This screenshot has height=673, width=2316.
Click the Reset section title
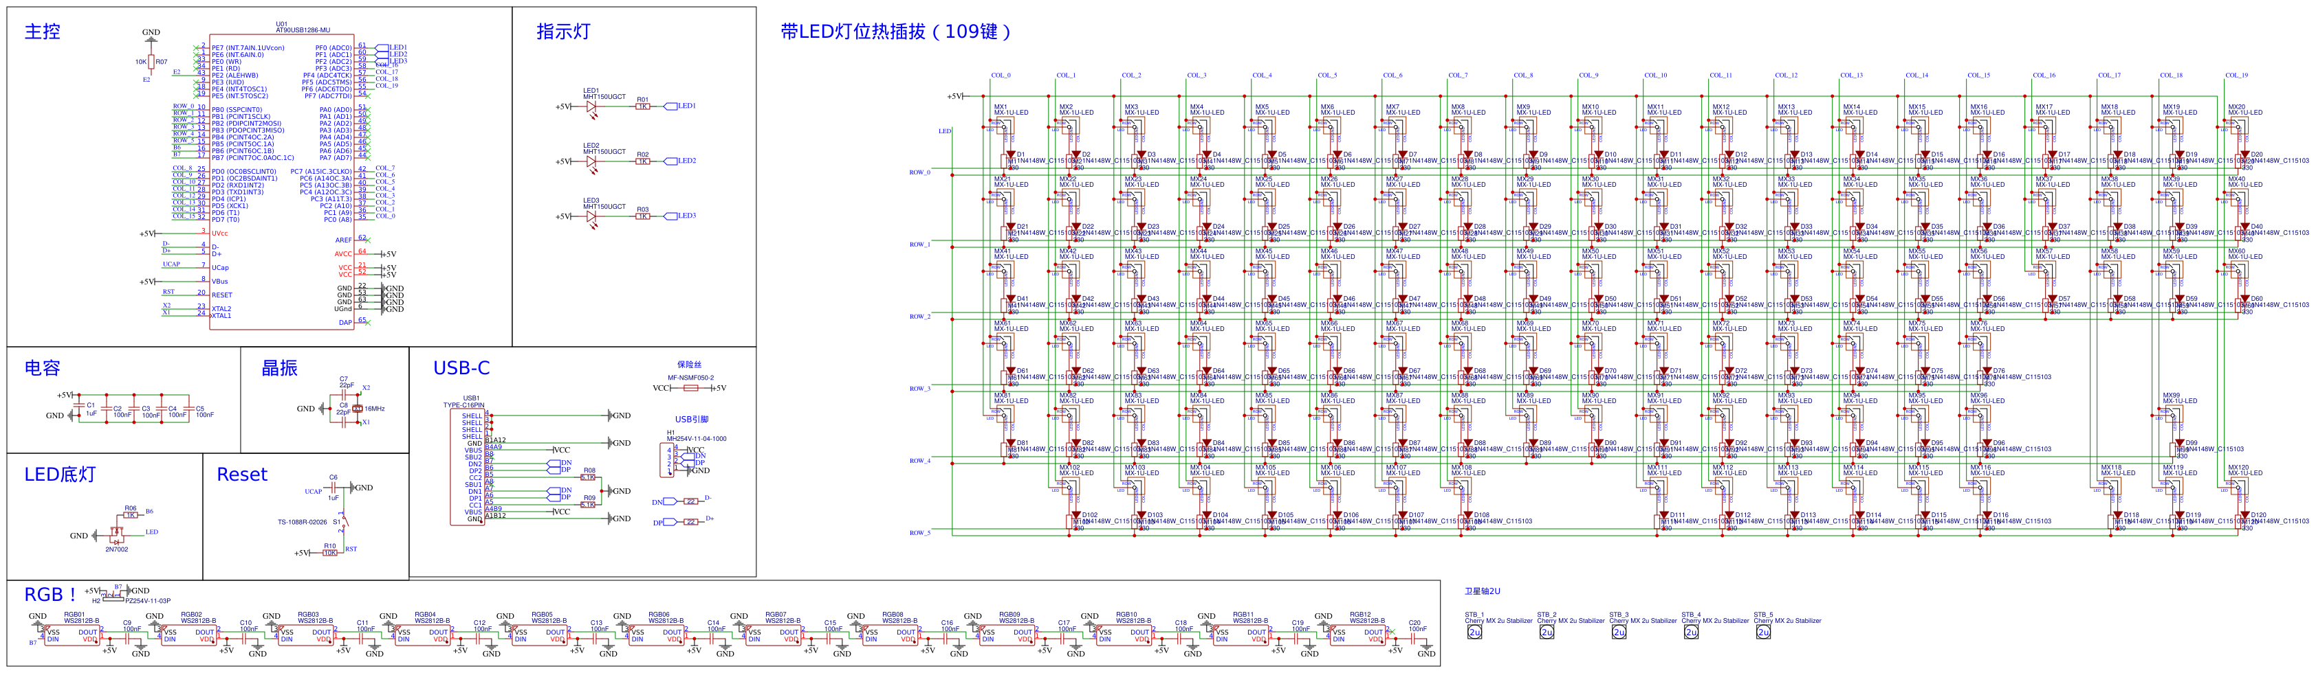(x=242, y=475)
